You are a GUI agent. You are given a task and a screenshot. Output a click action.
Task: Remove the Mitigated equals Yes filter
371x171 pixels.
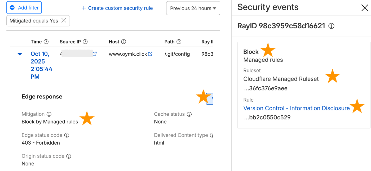click(x=64, y=21)
